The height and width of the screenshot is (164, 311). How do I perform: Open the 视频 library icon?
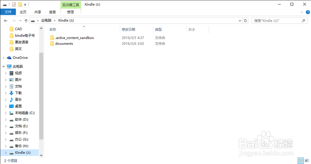(12, 73)
